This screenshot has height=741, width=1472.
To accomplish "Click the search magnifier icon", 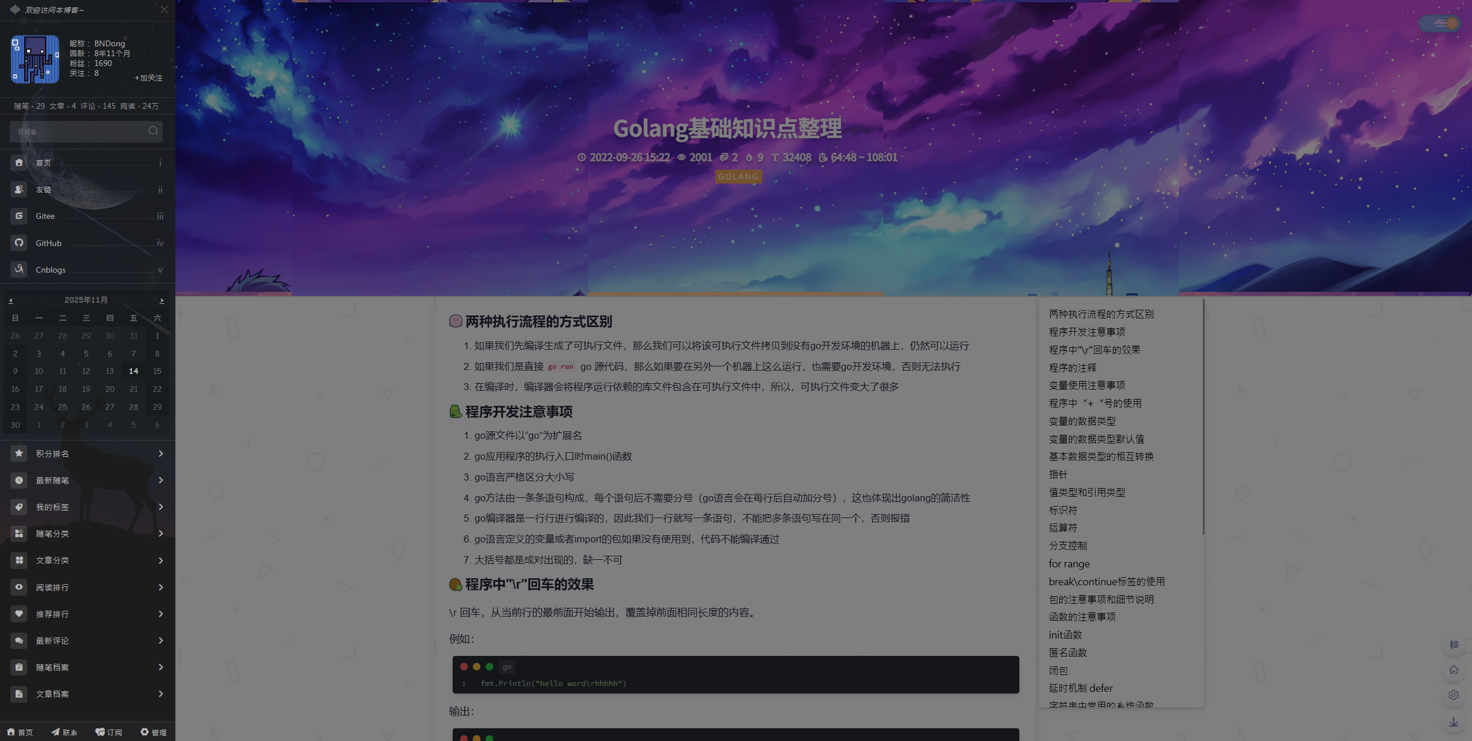I will tap(153, 131).
